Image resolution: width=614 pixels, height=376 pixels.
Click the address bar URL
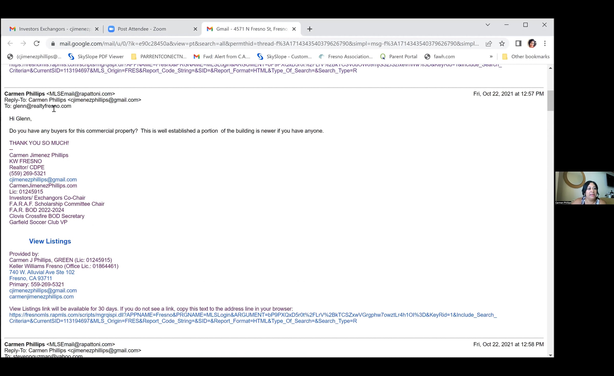(x=269, y=43)
